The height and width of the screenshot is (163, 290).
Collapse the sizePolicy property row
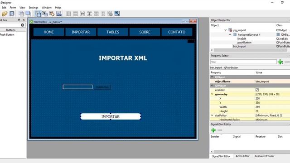pyautogui.click(x=212, y=115)
